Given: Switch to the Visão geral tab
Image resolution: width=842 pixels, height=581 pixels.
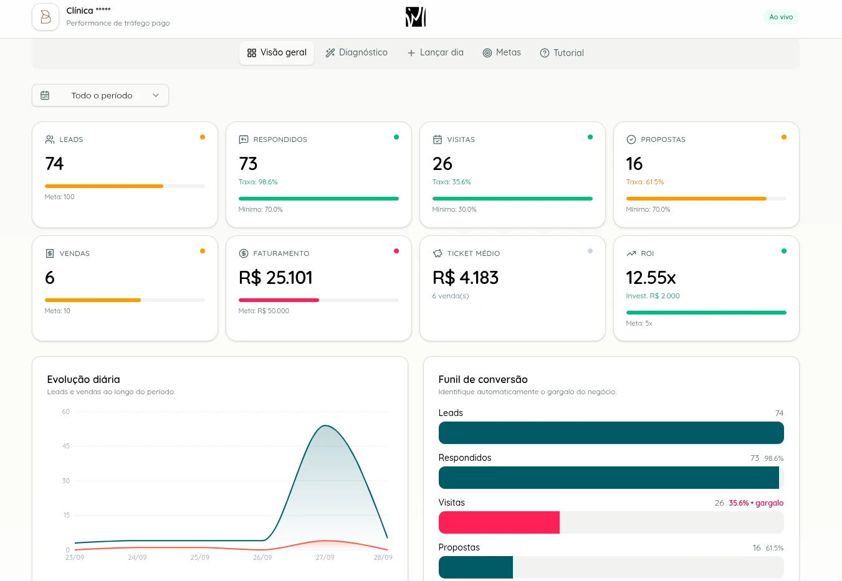Looking at the screenshot, I should (x=277, y=53).
